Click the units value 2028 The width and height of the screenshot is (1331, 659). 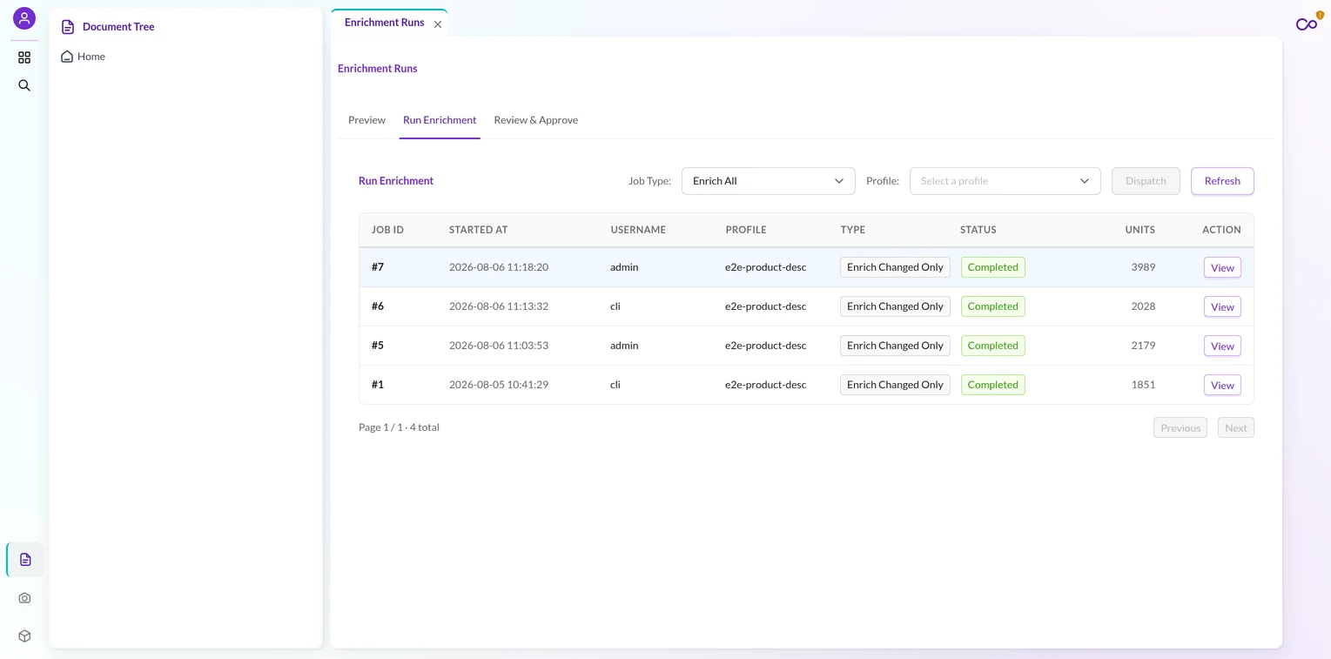(x=1143, y=306)
